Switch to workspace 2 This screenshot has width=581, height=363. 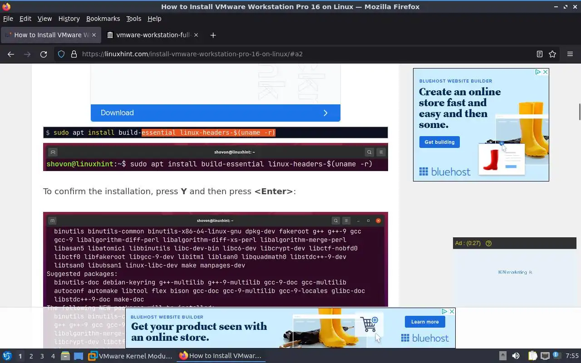[x=31, y=356]
